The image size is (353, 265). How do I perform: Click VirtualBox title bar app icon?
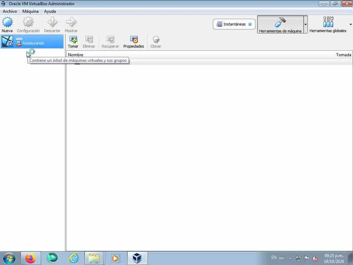coord(3,3)
